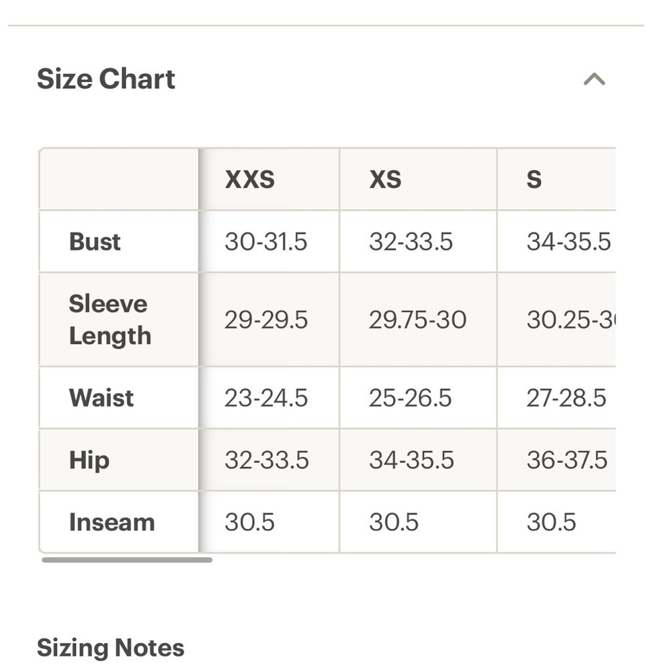Click the Waist row label

[101, 398]
